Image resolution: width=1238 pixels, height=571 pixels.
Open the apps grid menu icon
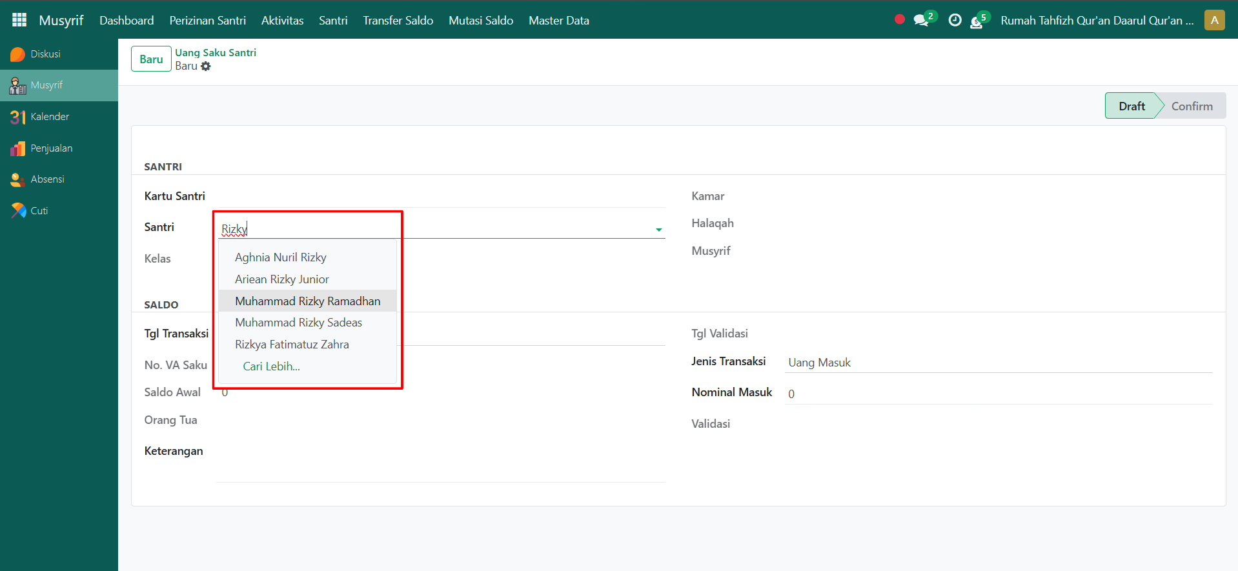(19, 20)
